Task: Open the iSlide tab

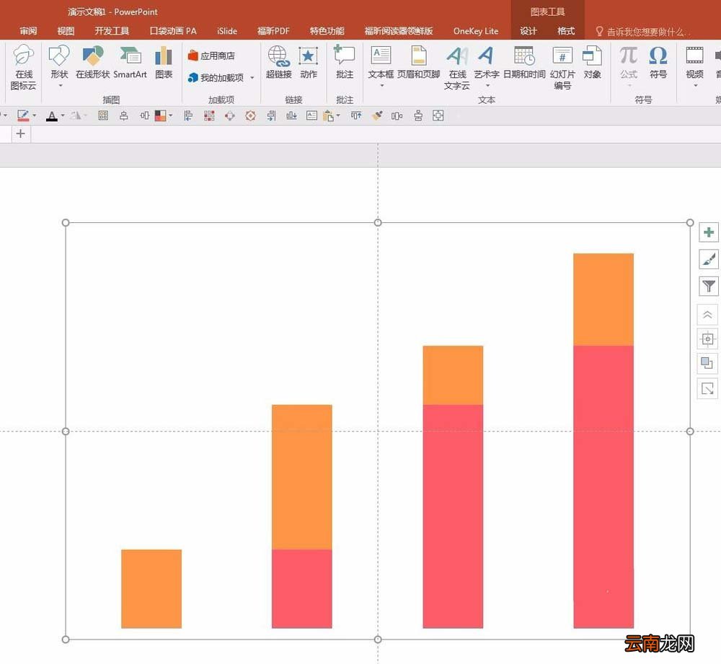Action: pos(227,31)
